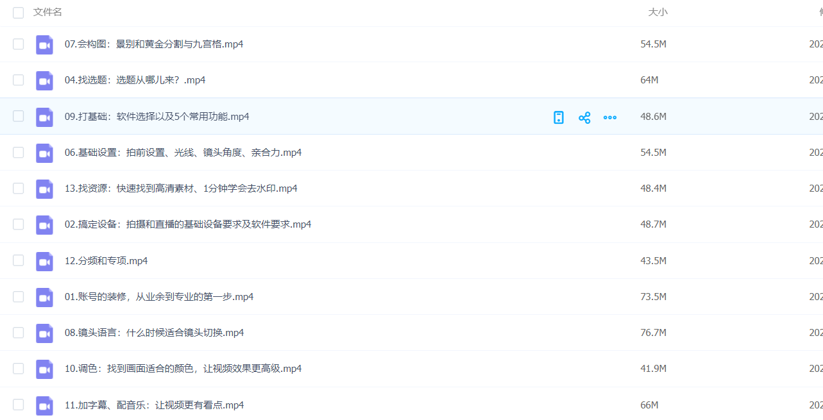Check the box for 07.会构图 file
The image size is (823, 420).
[18, 44]
